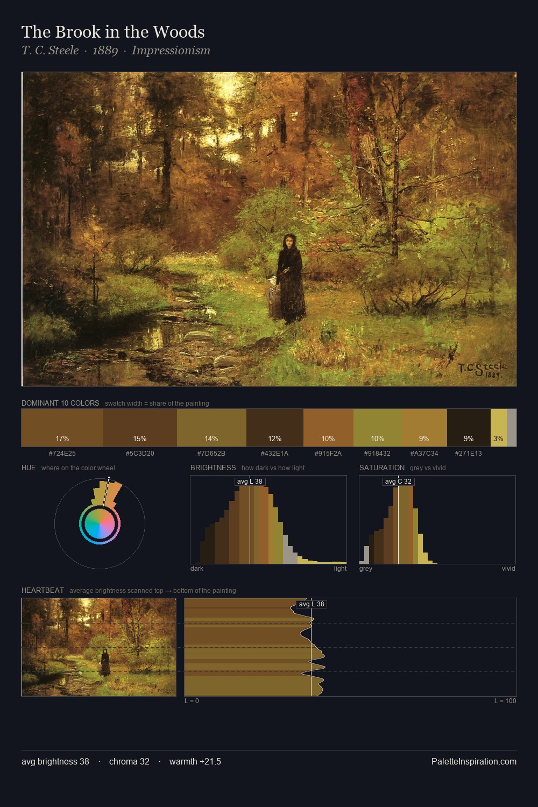Click the 'avg brightness 38' footer text
This screenshot has width=538, height=807.
pos(55,761)
